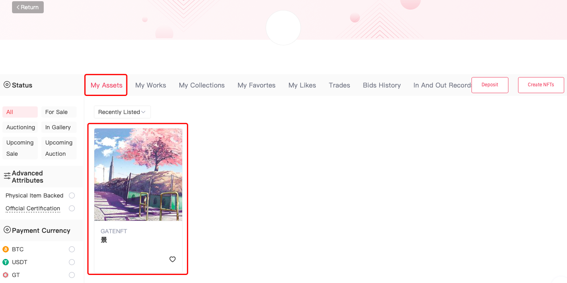The width and height of the screenshot is (567, 283).
Task: Like the NFT with heart icon
Action: click(x=173, y=259)
